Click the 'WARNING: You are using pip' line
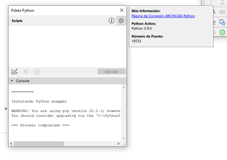 66,111
